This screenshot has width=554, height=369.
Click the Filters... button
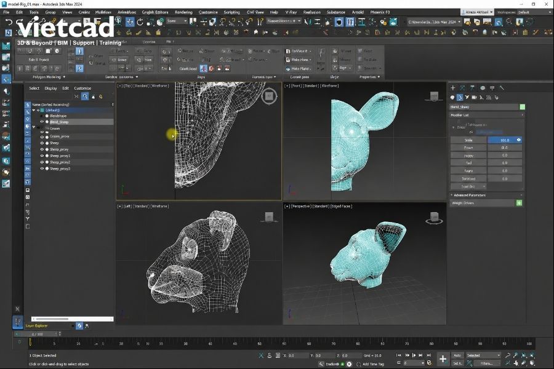tap(486, 363)
